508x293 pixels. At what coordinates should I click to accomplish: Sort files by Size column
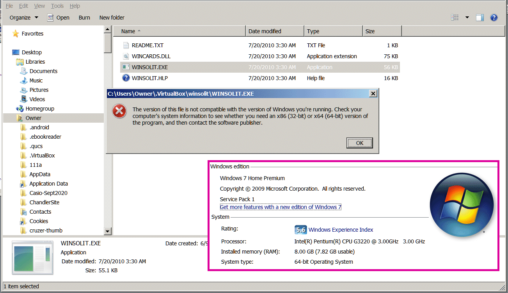click(x=382, y=31)
